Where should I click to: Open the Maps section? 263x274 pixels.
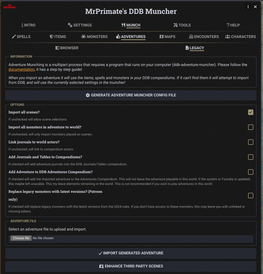tap(167, 37)
